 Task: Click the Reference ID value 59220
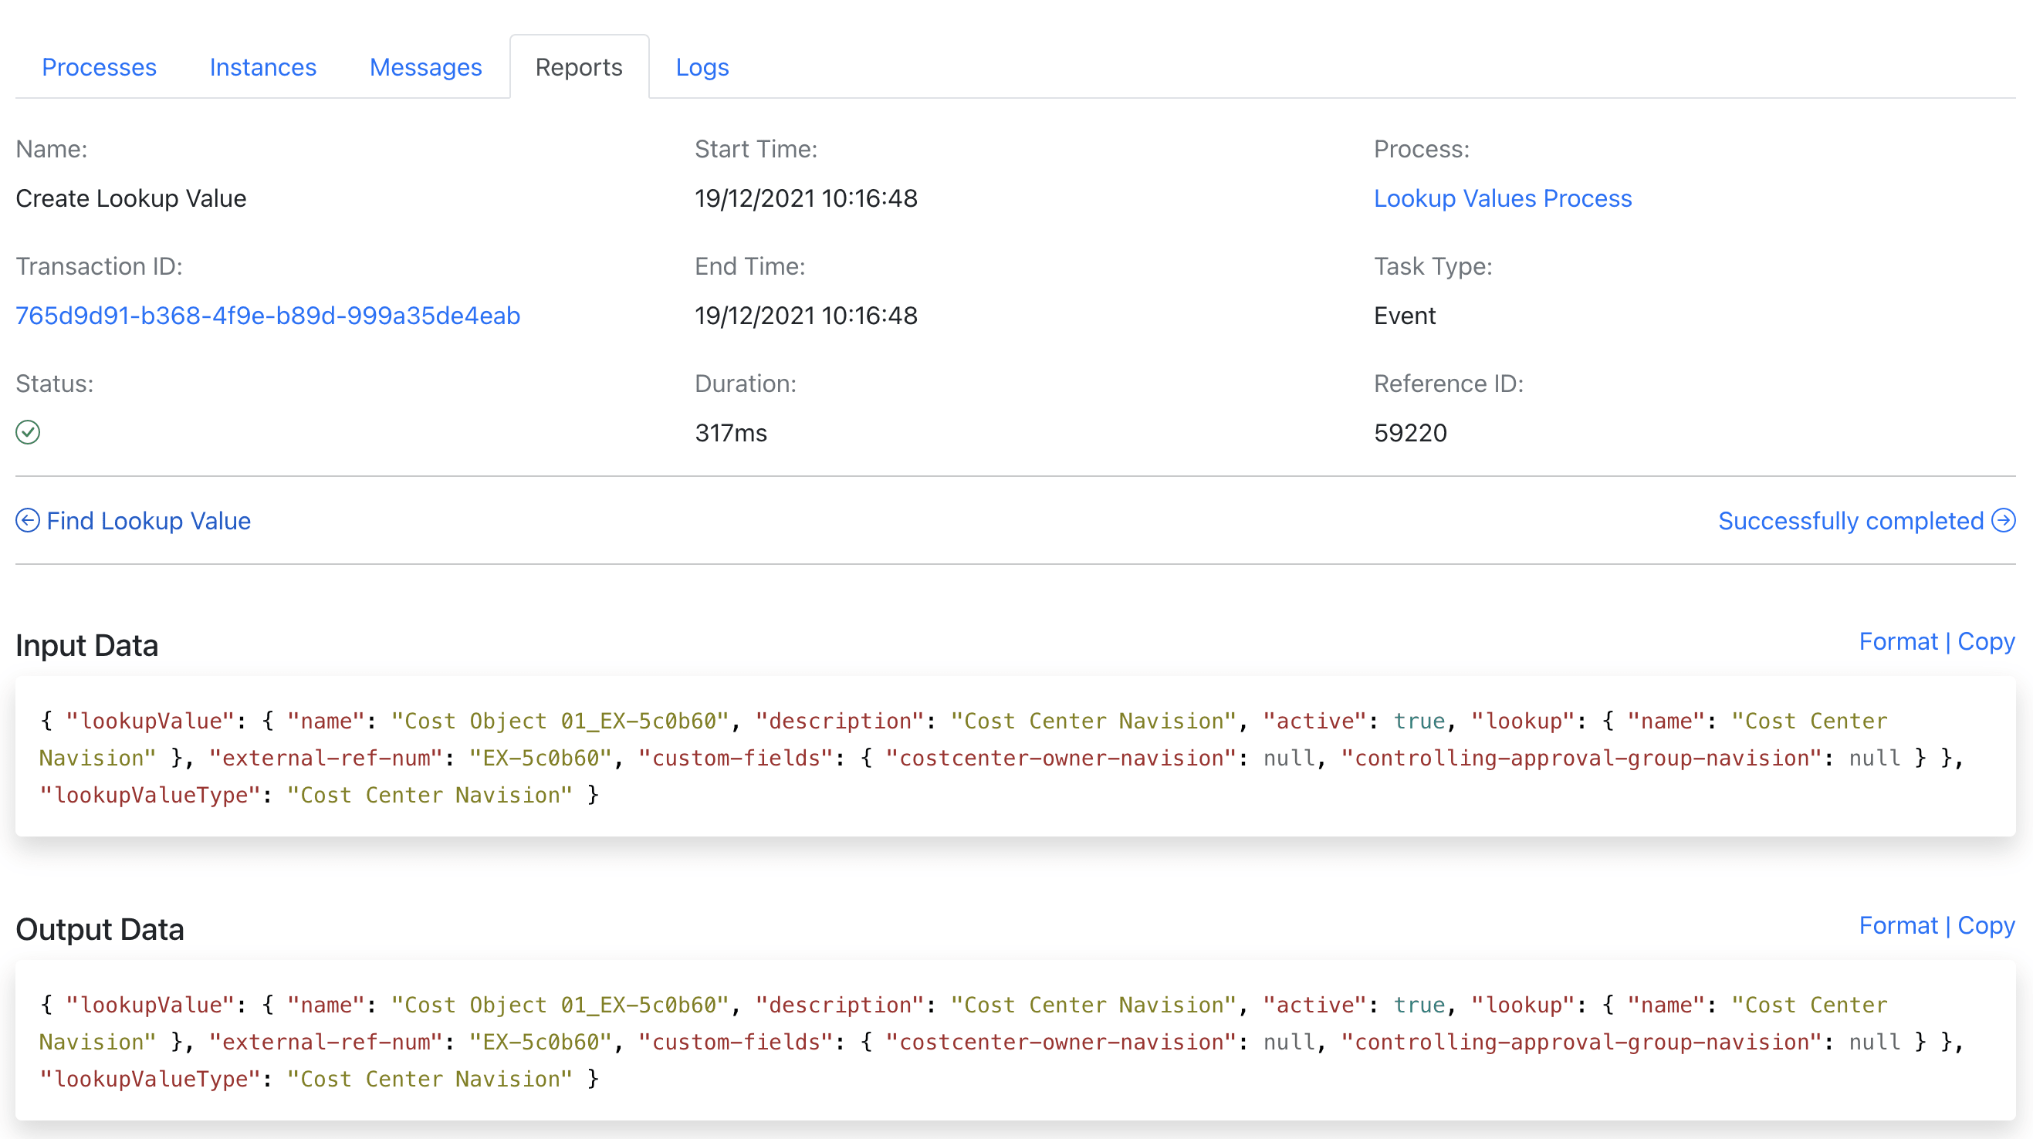(1411, 432)
